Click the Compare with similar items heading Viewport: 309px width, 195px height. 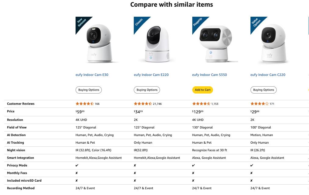tap(172, 5)
